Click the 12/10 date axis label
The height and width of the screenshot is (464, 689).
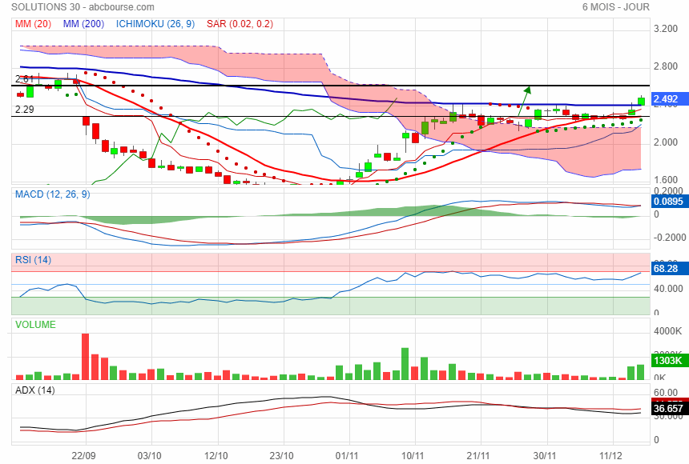point(216,455)
